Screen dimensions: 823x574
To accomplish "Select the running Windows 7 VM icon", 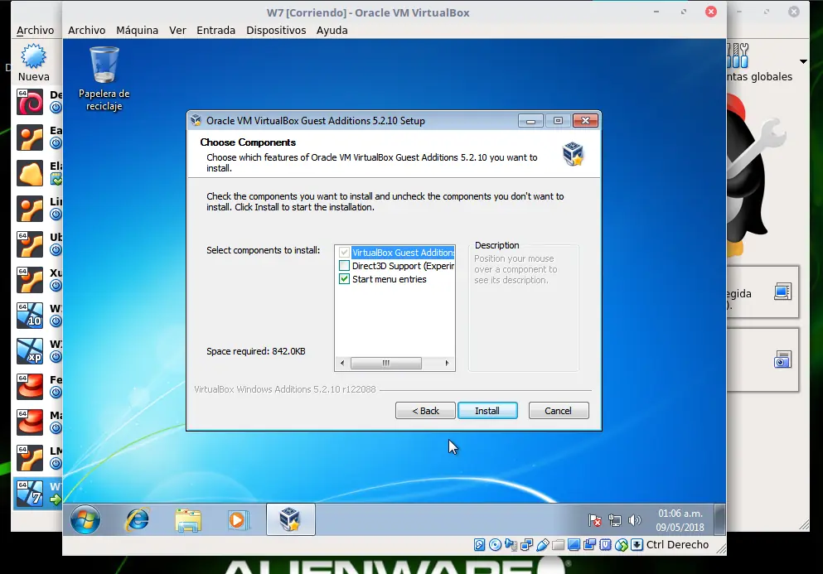I will tap(30, 493).
